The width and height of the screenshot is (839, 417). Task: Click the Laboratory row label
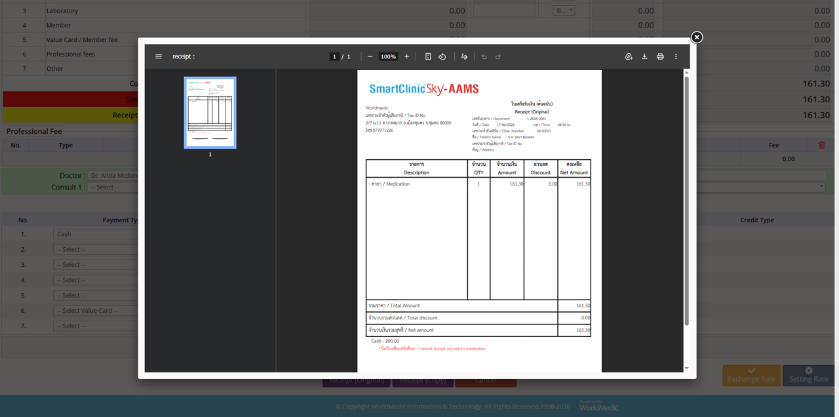pyautogui.click(x=62, y=10)
